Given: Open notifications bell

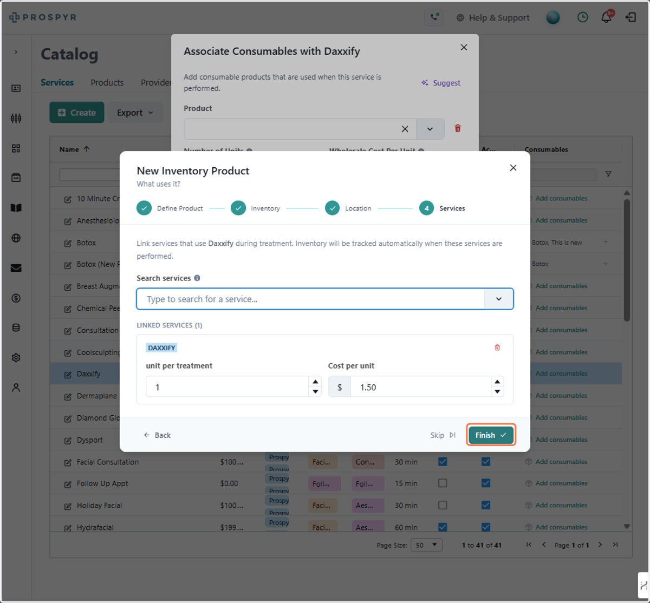Looking at the screenshot, I should tap(607, 17).
